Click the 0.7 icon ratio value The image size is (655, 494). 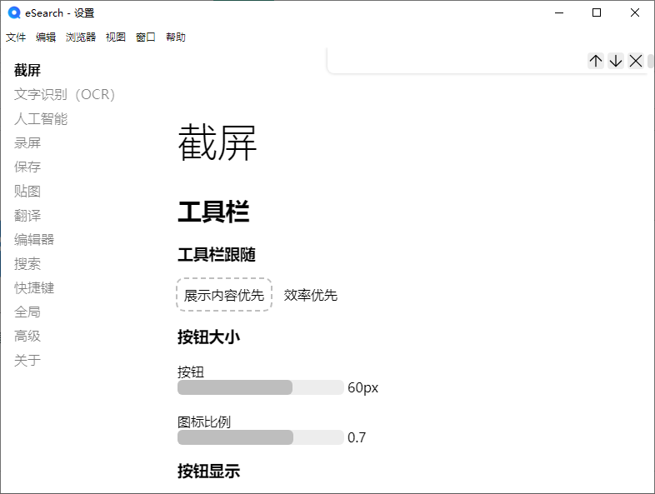[357, 437]
